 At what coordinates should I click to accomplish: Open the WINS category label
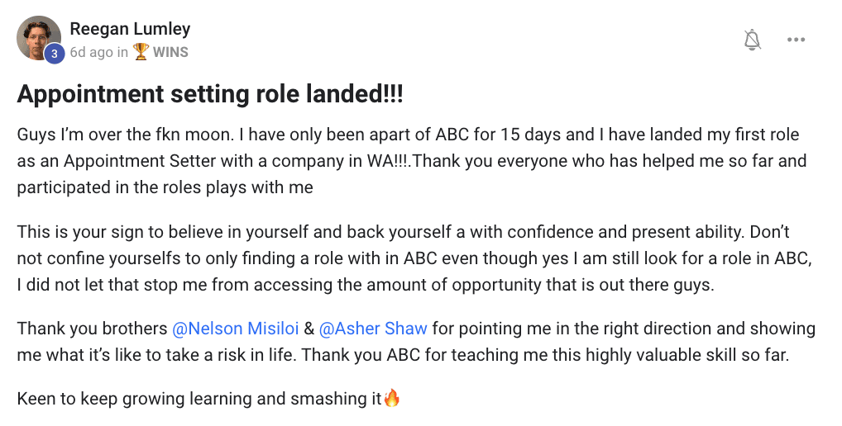(x=170, y=52)
